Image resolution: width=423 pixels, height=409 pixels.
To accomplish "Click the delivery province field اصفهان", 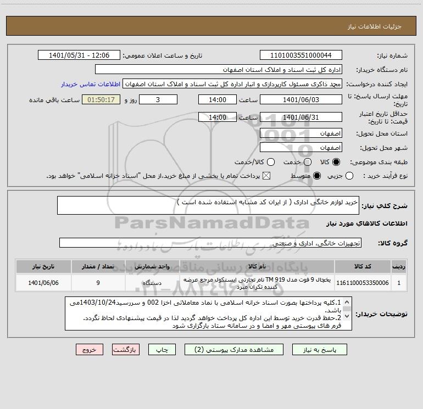I will [301, 133].
